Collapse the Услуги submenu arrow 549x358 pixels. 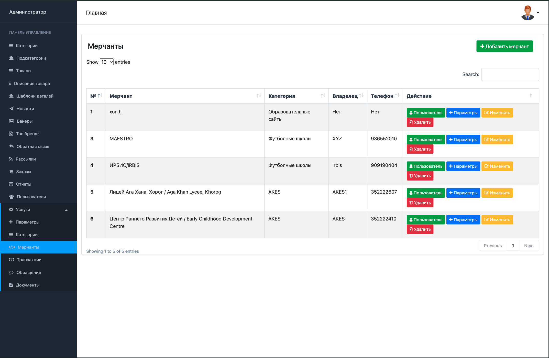(x=66, y=210)
